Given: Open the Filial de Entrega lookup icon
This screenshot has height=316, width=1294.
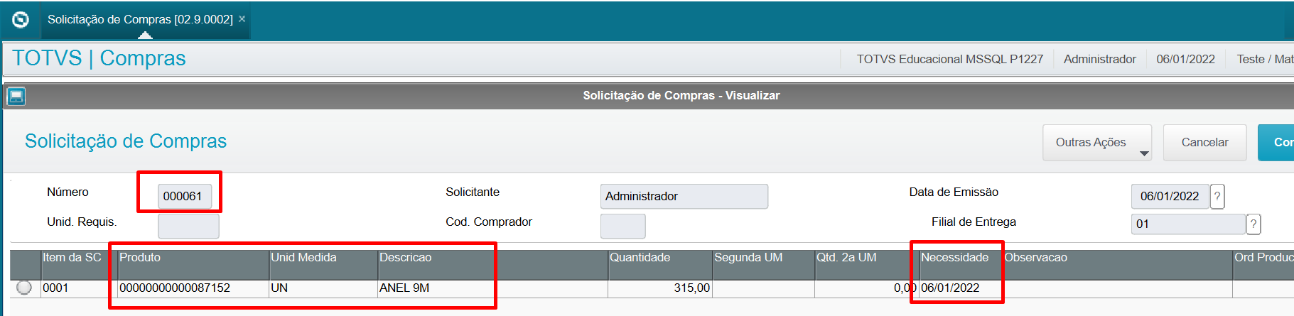Looking at the screenshot, I should (1253, 224).
